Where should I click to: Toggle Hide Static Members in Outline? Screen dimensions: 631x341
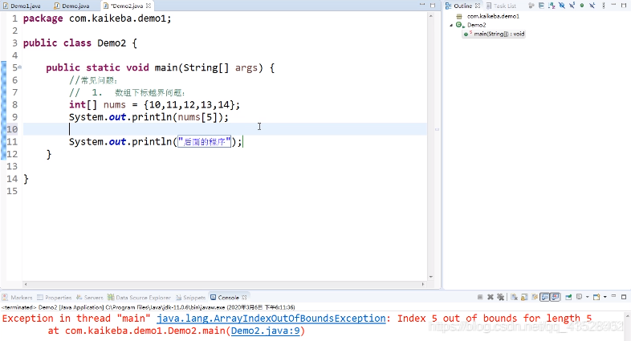(572, 6)
